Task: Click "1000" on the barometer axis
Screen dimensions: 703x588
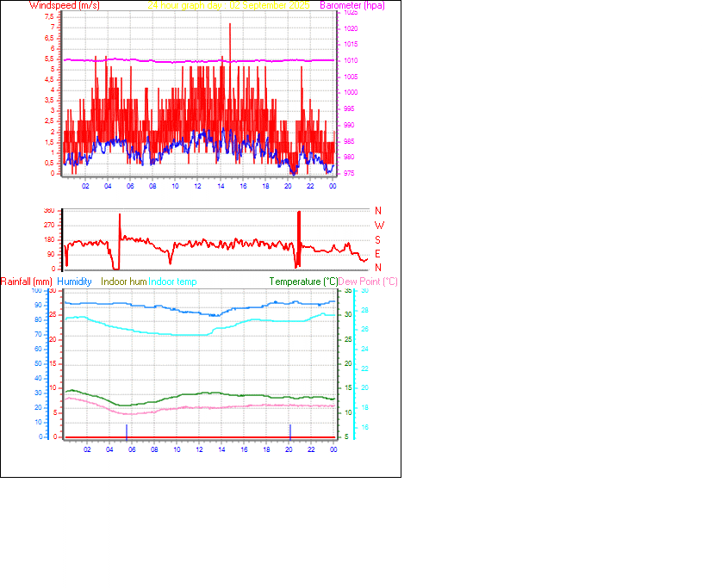Action: pyautogui.click(x=351, y=92)
